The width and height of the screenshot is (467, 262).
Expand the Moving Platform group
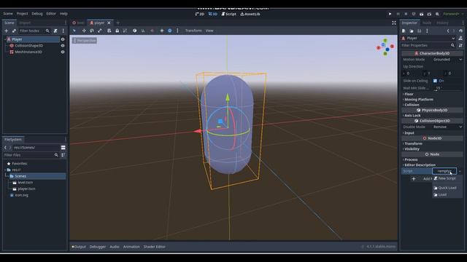pos(418,100)
